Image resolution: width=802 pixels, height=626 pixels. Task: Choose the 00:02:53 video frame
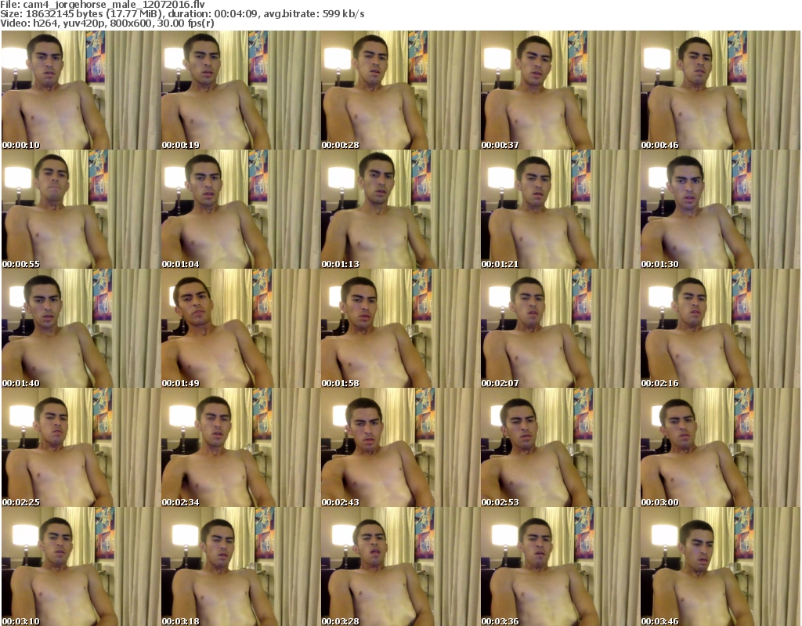pyautogui.click(x=559, y=447)
